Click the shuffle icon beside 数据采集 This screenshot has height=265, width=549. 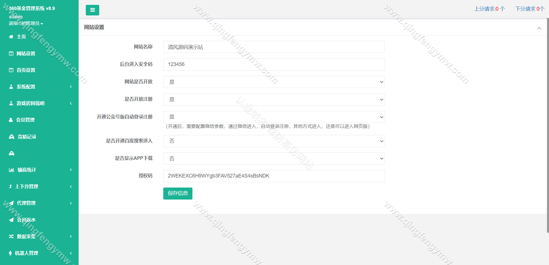point(11,236)
